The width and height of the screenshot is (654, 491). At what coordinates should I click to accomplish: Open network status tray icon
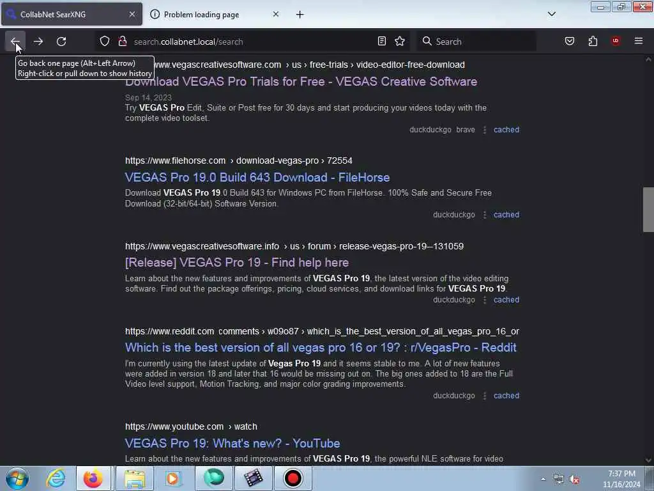(x=558, y=479)
